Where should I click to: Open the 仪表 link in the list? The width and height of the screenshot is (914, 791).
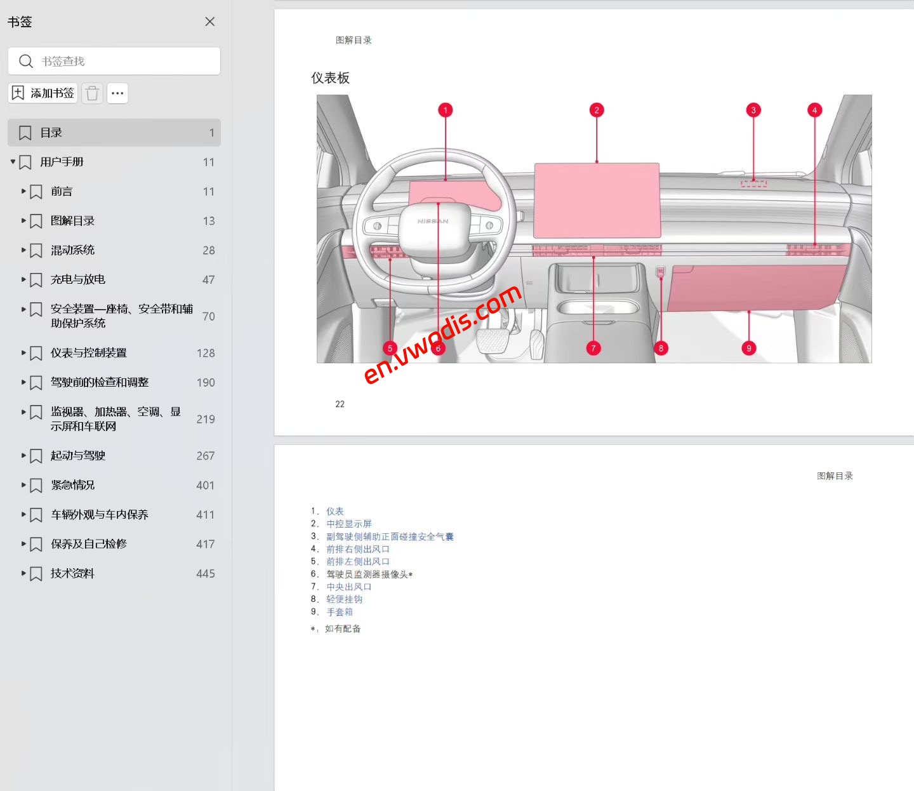334,510
